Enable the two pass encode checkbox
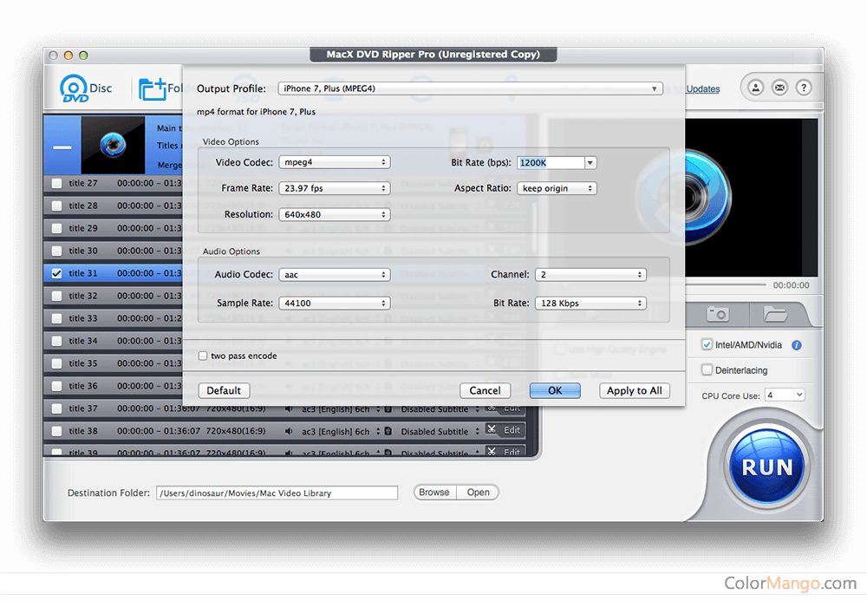The width and height of the screenshot is (867, 601). coord(203,356)
